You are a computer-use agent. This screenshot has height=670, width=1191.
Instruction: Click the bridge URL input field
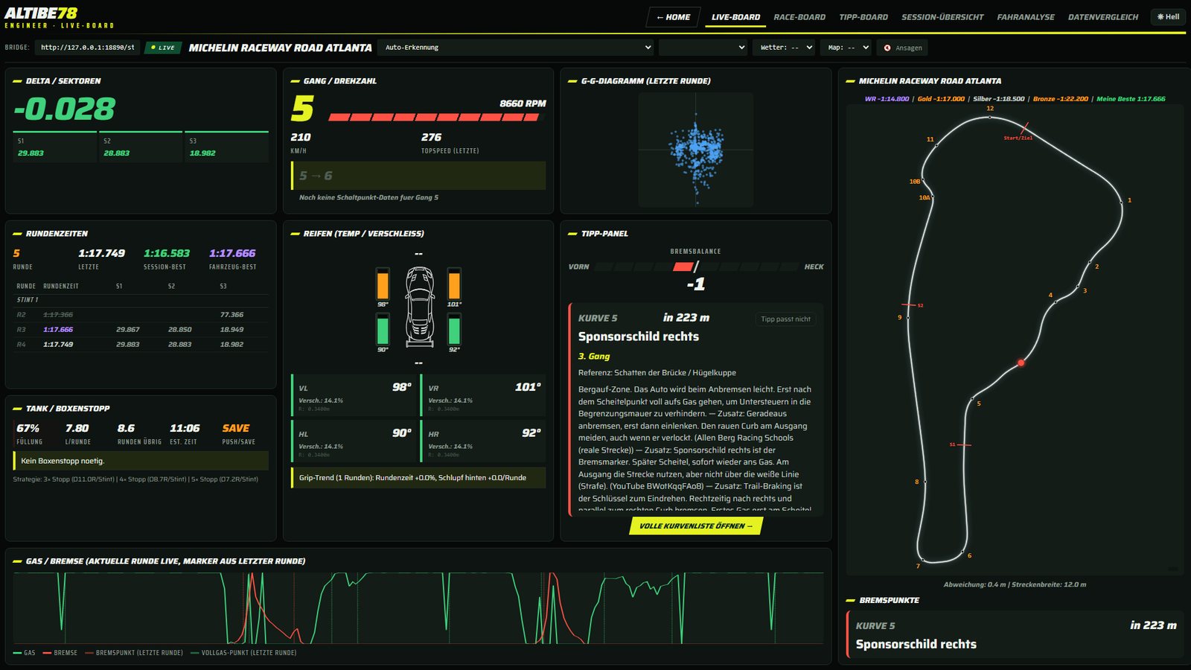(x=87, y=48)
